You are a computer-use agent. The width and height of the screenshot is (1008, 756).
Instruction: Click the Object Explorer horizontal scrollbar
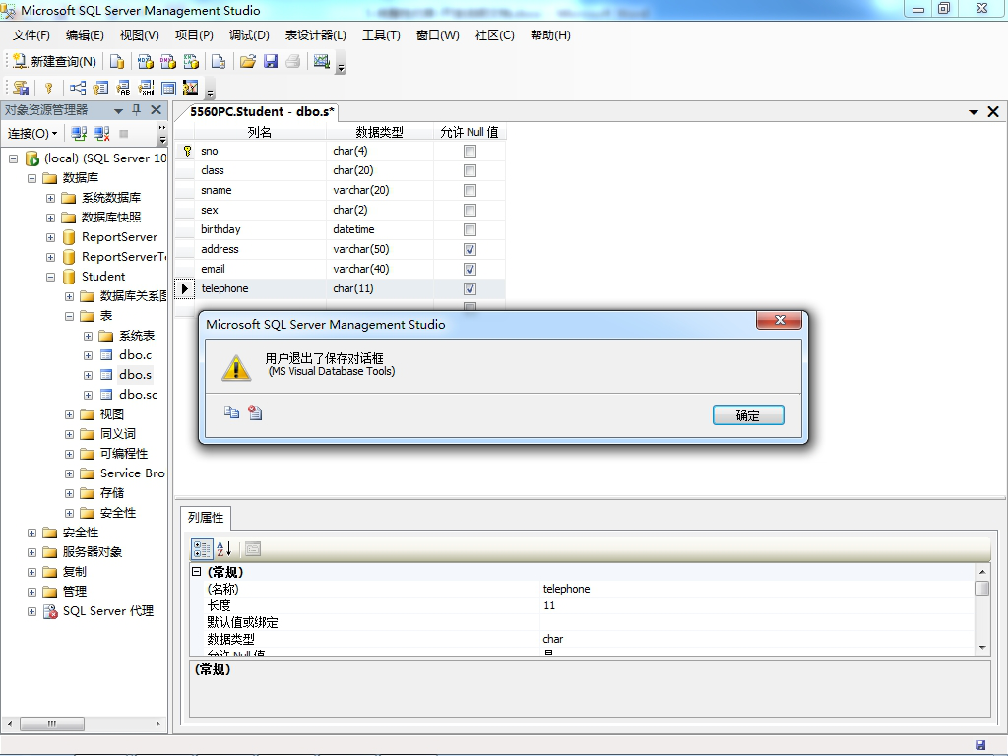(51, 724)
